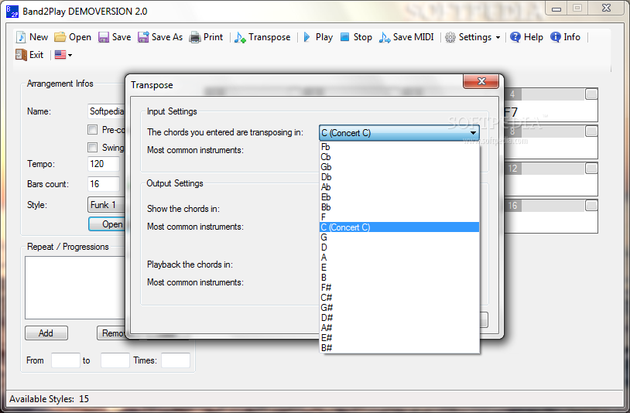
Task: Focus the Name input field
Action: click(x=107, y=111)
